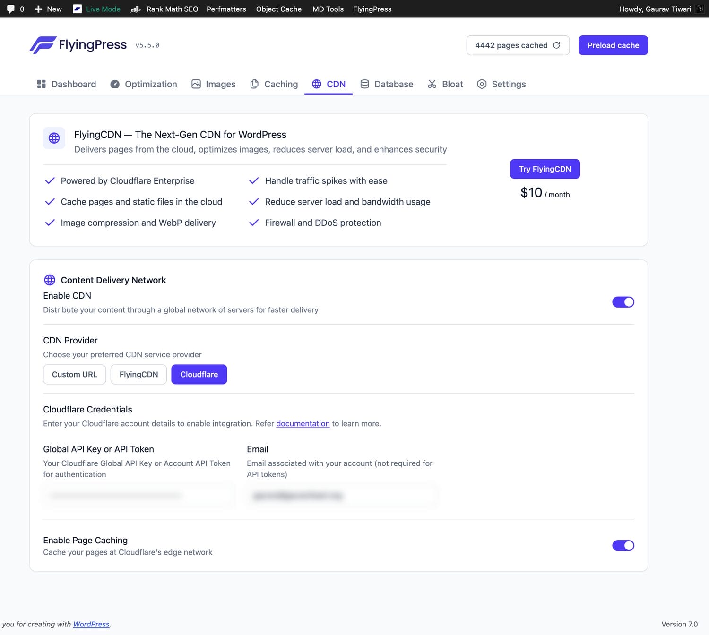
Task: Open the Bloat tab
Action: coord(445,84)
